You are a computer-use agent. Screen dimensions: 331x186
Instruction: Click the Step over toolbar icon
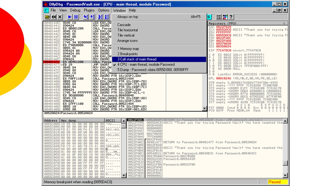[92, 17]
